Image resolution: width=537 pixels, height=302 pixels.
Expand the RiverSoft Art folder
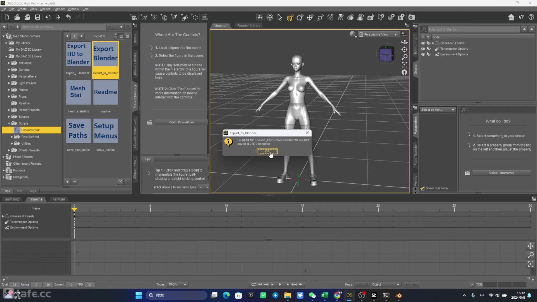pos(12,137)
